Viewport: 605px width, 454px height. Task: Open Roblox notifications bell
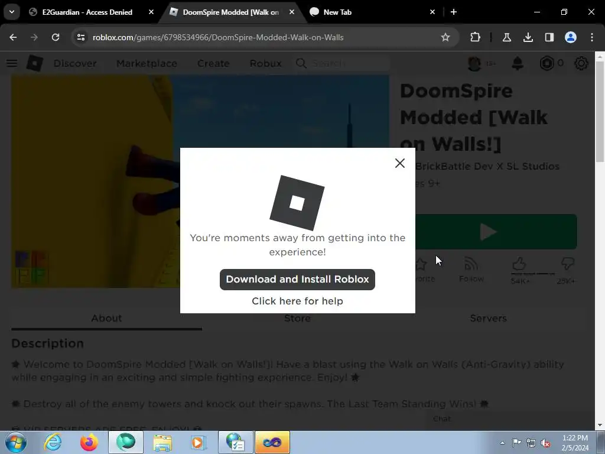tap(518, 63)
